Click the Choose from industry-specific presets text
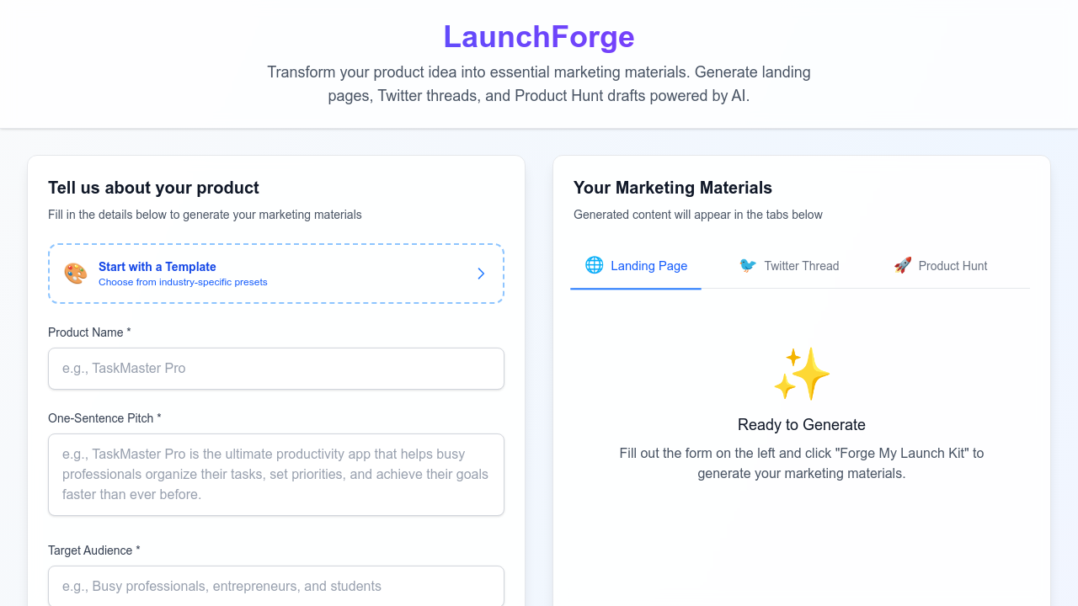The height and width of the screenshot is (606, 1078). pyautogui.click(x=183, y=282)
